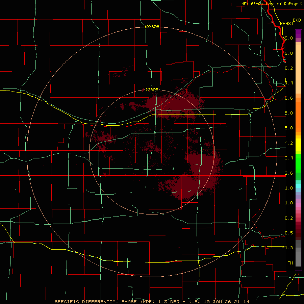Click the 1.8 value on the color scale
304x304 pixels.
289,188
